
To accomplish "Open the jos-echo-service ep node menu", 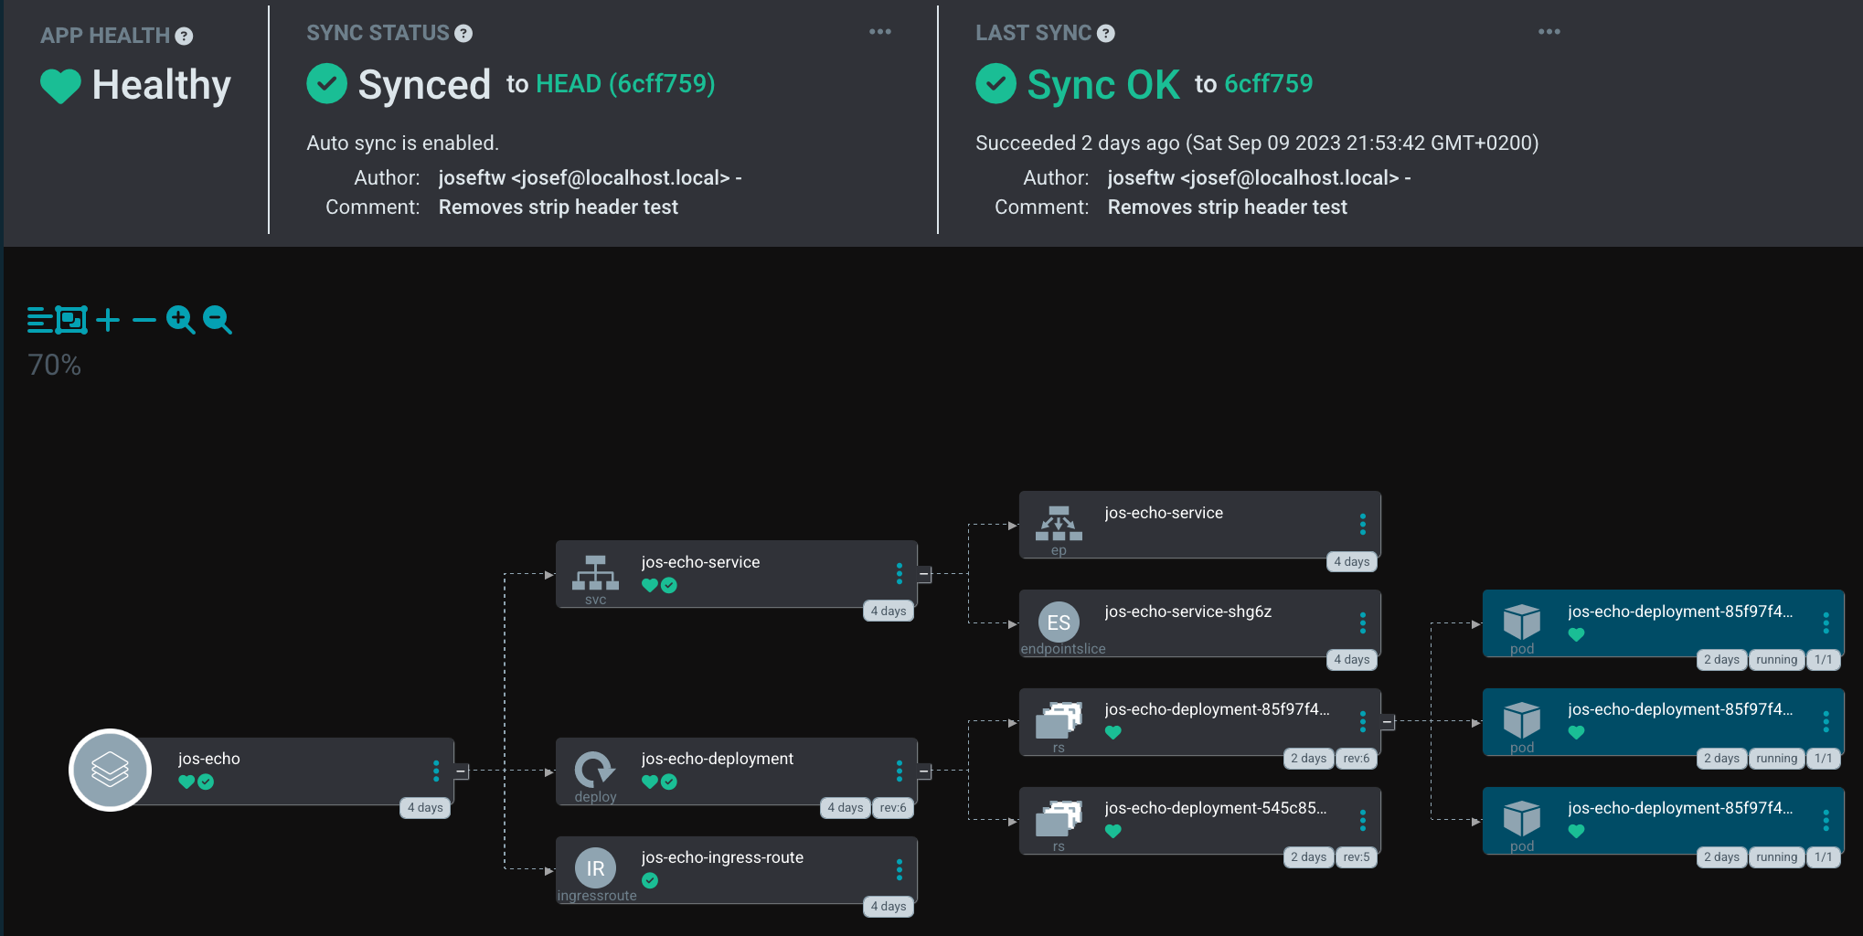I will click(1363, 524).
